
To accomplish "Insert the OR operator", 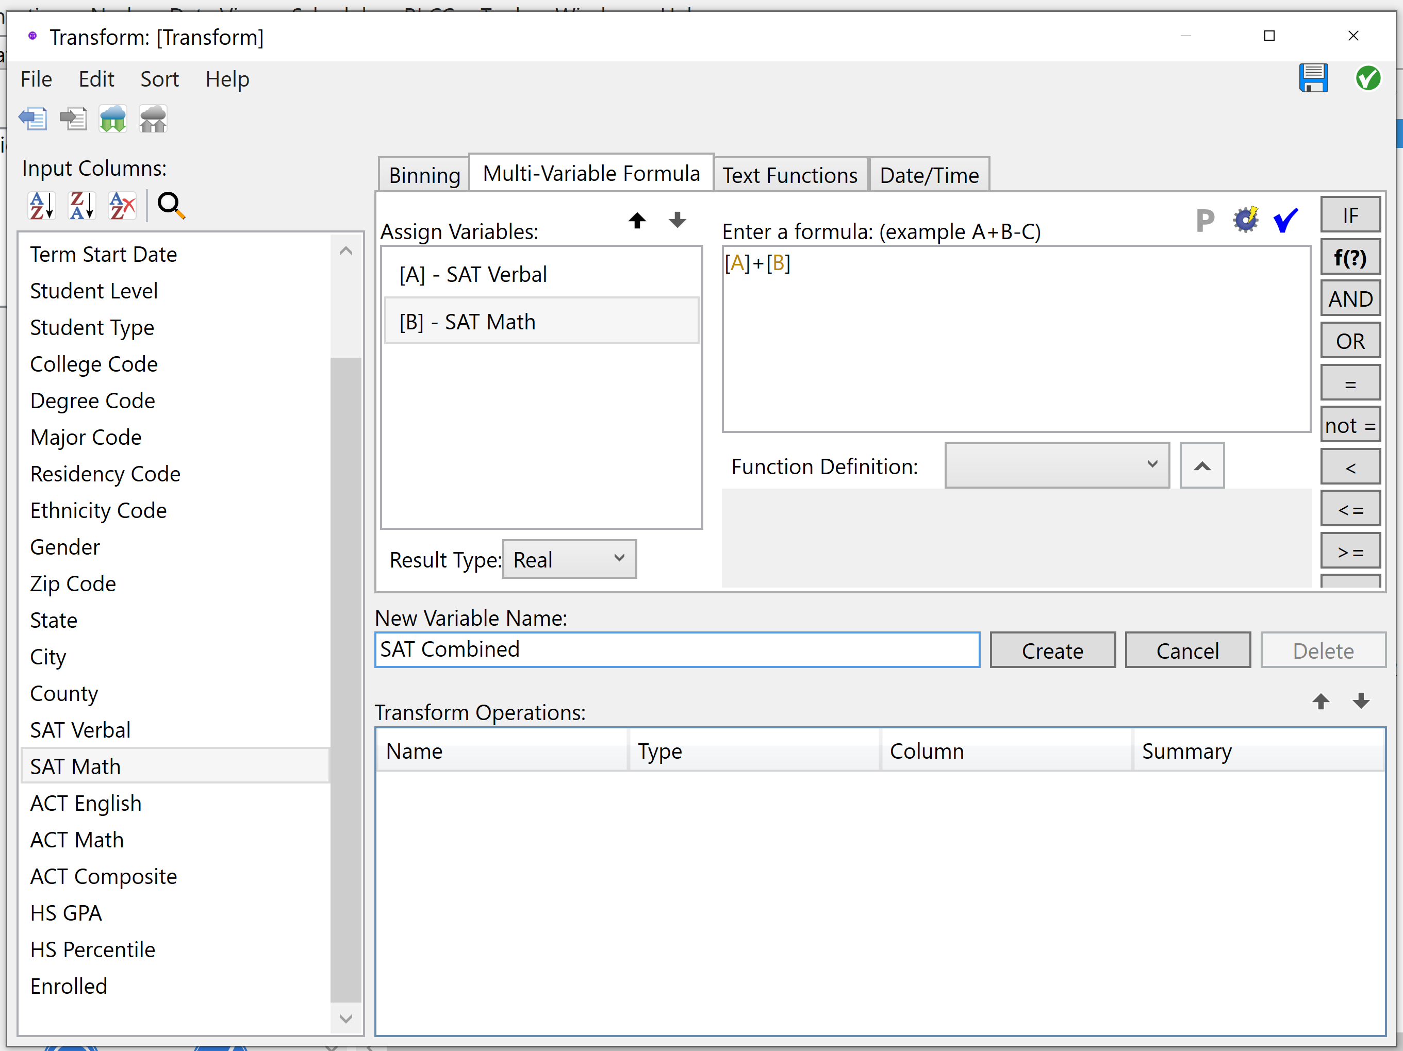I will point(1350,340).
